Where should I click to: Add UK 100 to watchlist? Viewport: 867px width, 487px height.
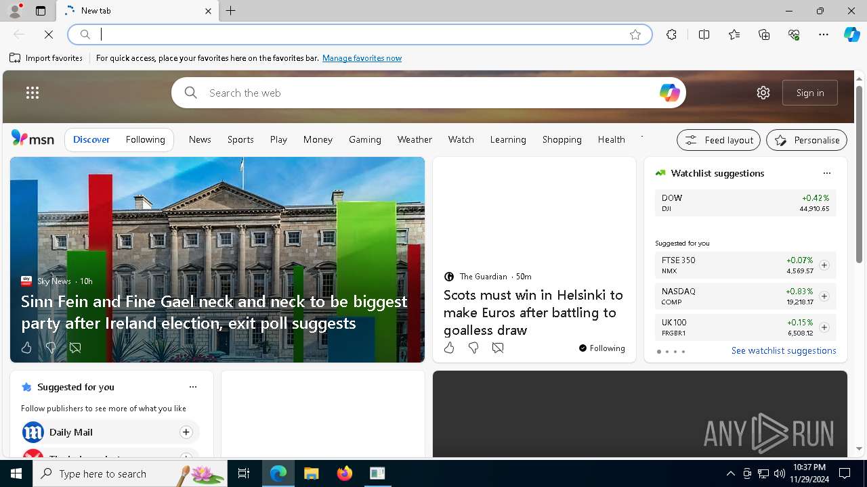pos(824,327)
